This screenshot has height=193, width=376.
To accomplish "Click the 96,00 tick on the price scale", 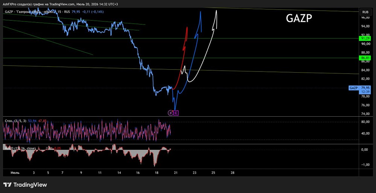I will pos(365,18).
